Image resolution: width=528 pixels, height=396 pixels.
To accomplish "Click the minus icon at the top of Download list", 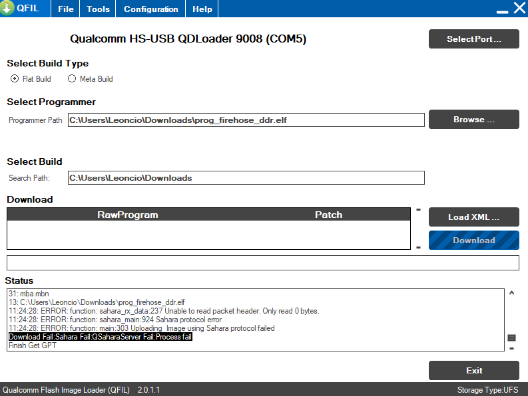I will (x=419, y=210).
